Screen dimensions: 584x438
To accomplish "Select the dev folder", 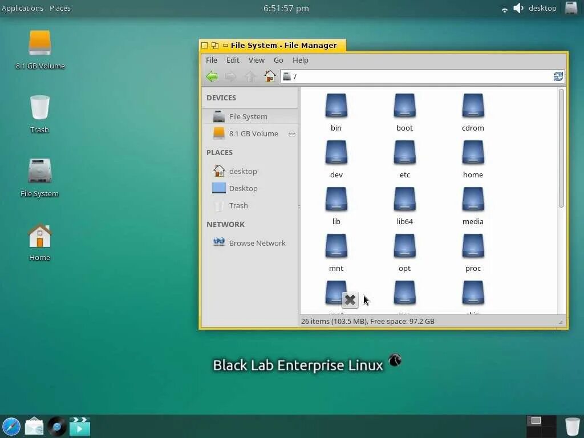I will click(x=336, y=160).
